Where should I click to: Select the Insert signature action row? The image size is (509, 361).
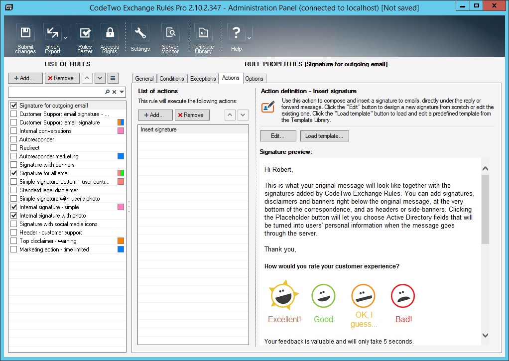tap(193, 129)
